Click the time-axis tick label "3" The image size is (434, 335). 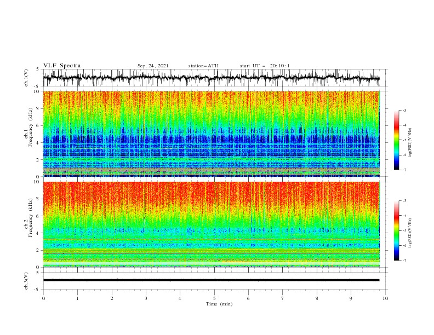(146, 298)
